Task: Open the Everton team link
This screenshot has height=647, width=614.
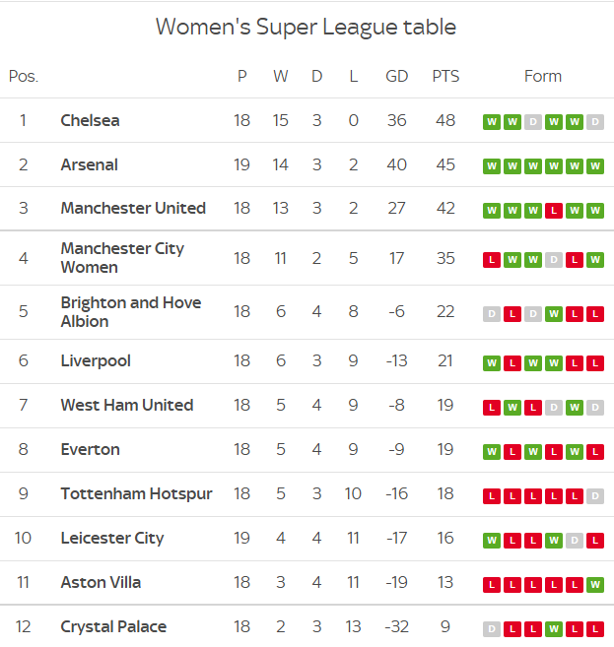Action: pos(90,449)
